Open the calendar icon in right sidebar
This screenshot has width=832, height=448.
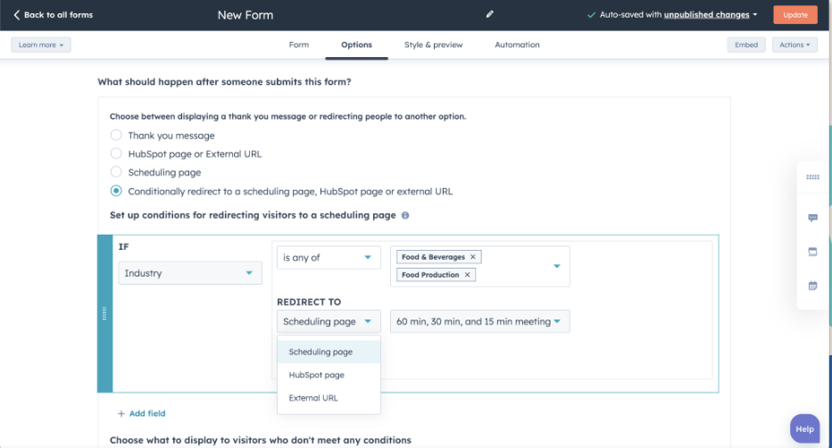[812, 286]
